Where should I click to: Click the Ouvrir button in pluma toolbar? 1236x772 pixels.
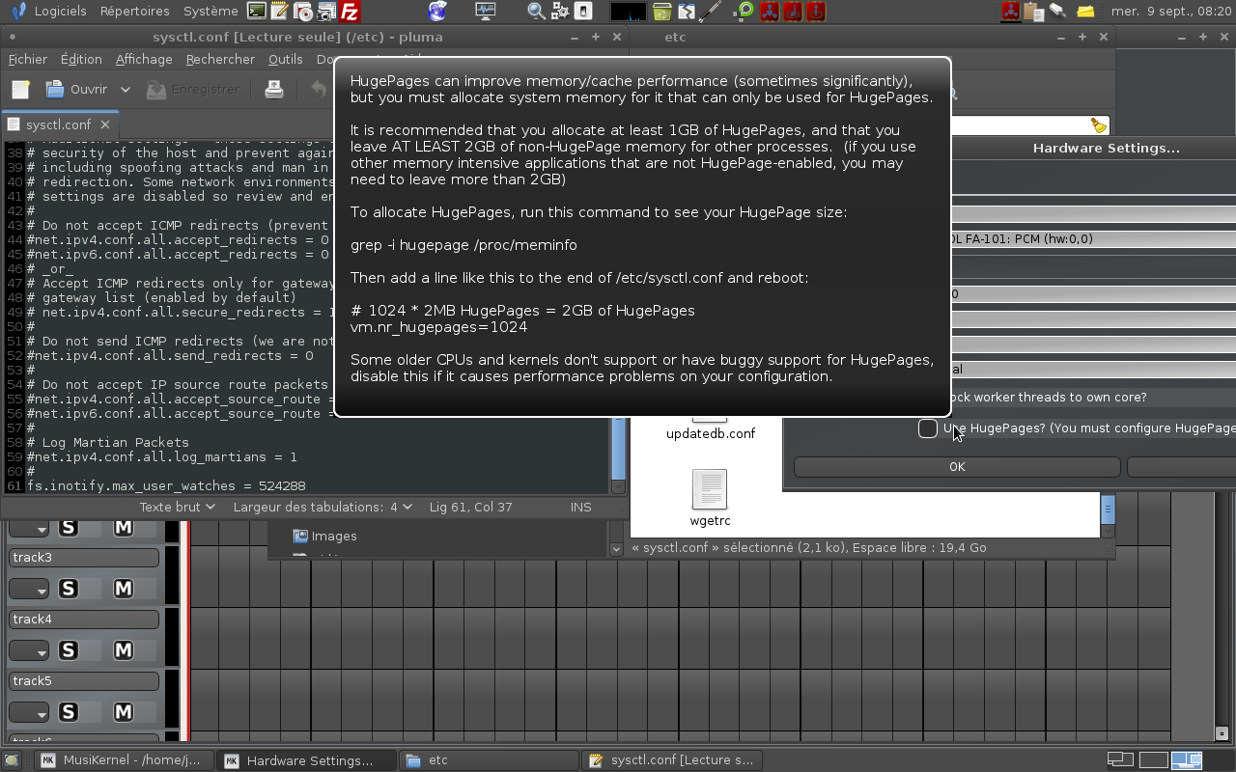tap(77, 90)
